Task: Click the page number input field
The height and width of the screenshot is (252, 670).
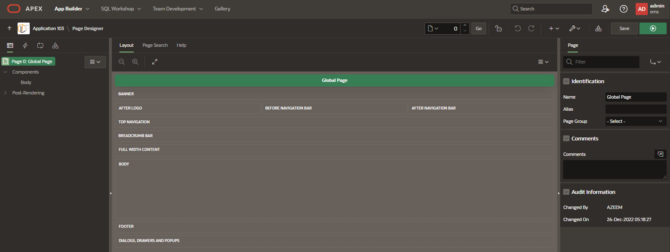Action: point(450,28)
